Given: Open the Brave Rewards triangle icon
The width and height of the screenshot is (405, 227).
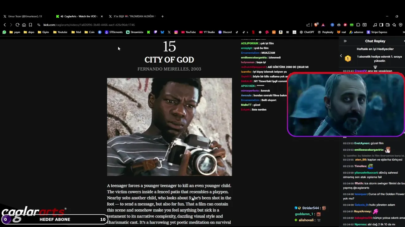Looking at the screenshot, I should tap(323, 25).
